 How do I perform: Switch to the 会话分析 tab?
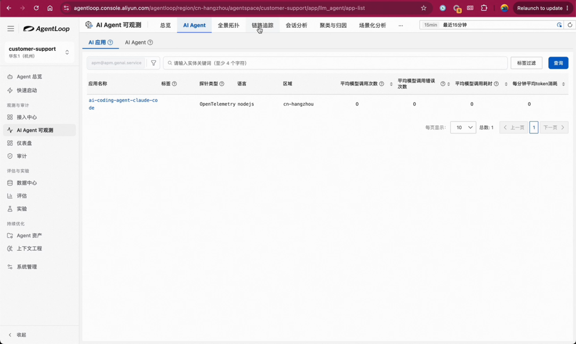[297, 26]
